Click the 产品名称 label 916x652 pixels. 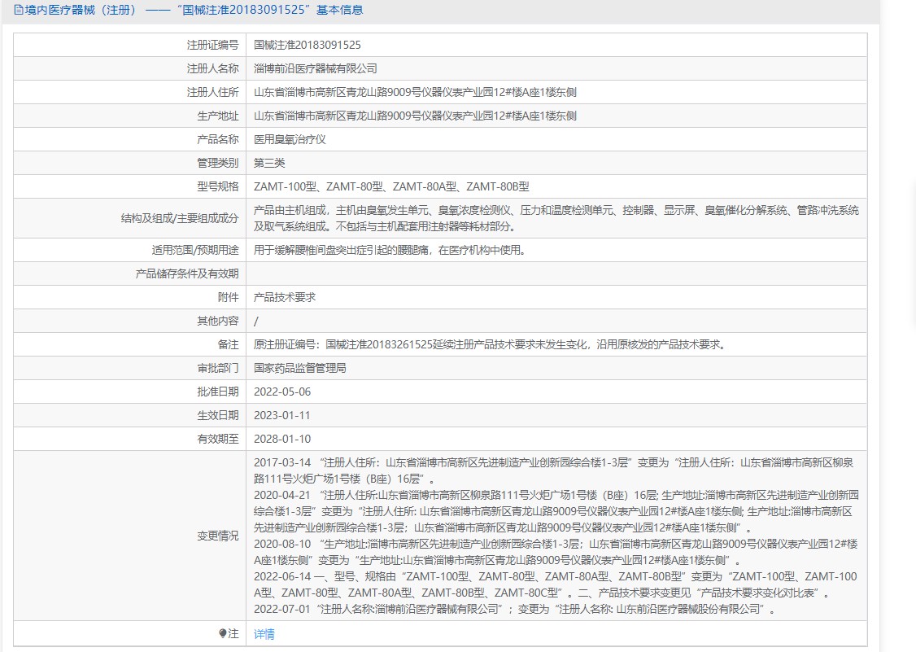pos(218,139)
